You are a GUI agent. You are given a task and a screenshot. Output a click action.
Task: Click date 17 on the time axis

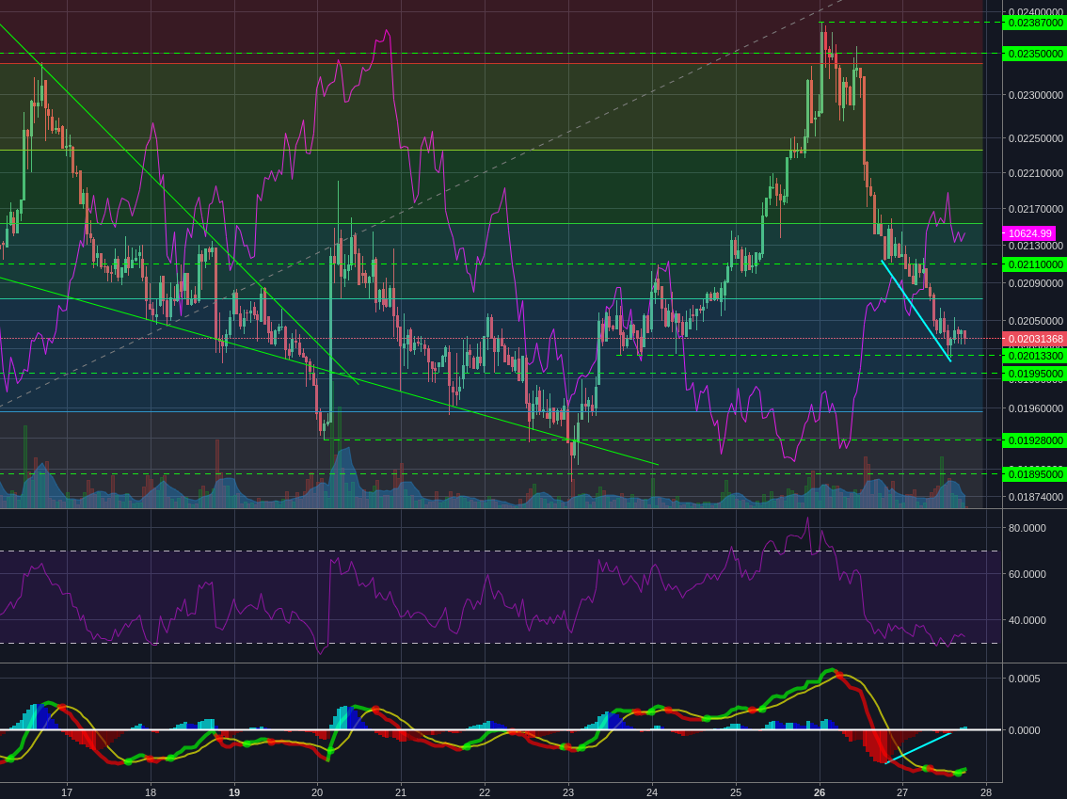(67, 792)
